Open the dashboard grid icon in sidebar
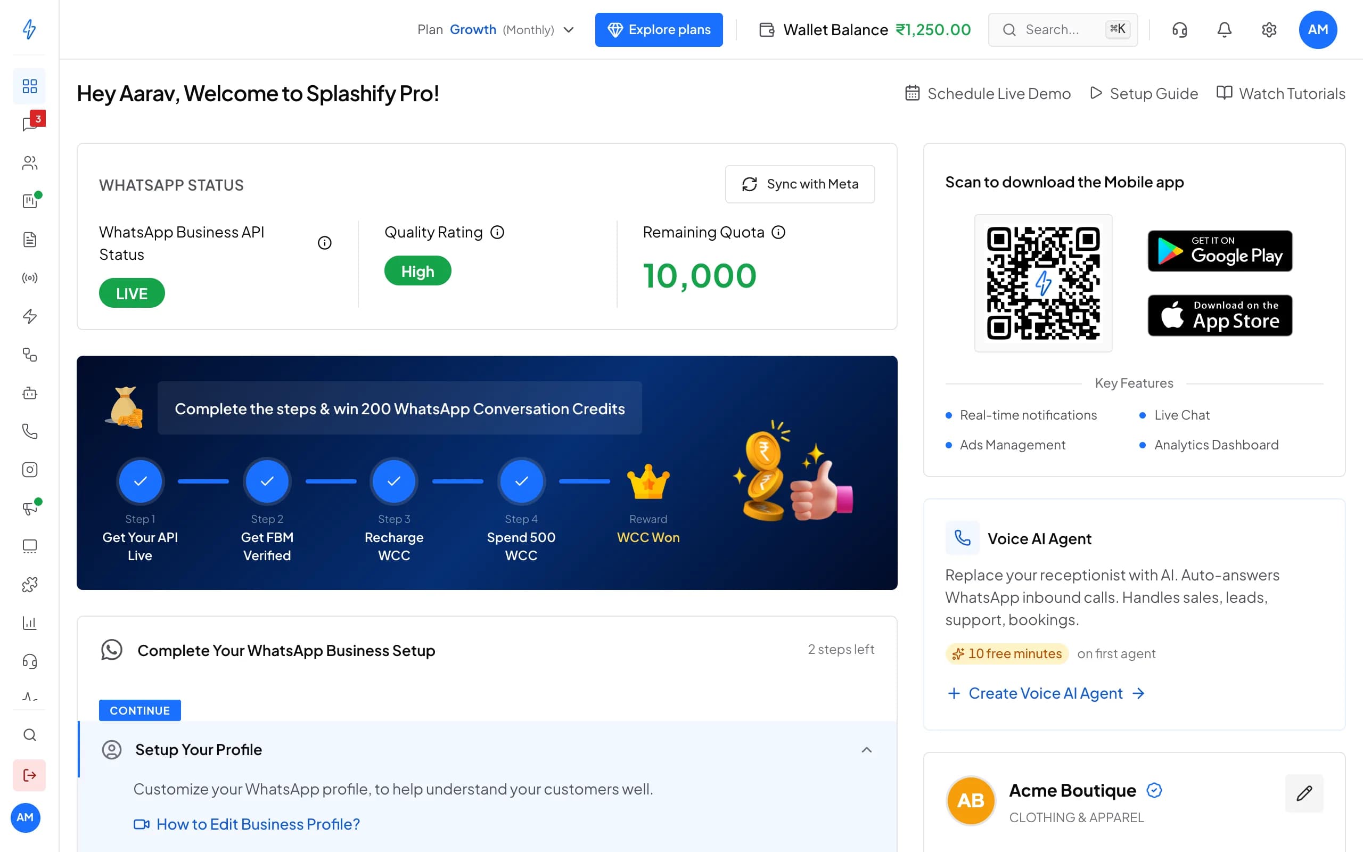 point(29,86)
